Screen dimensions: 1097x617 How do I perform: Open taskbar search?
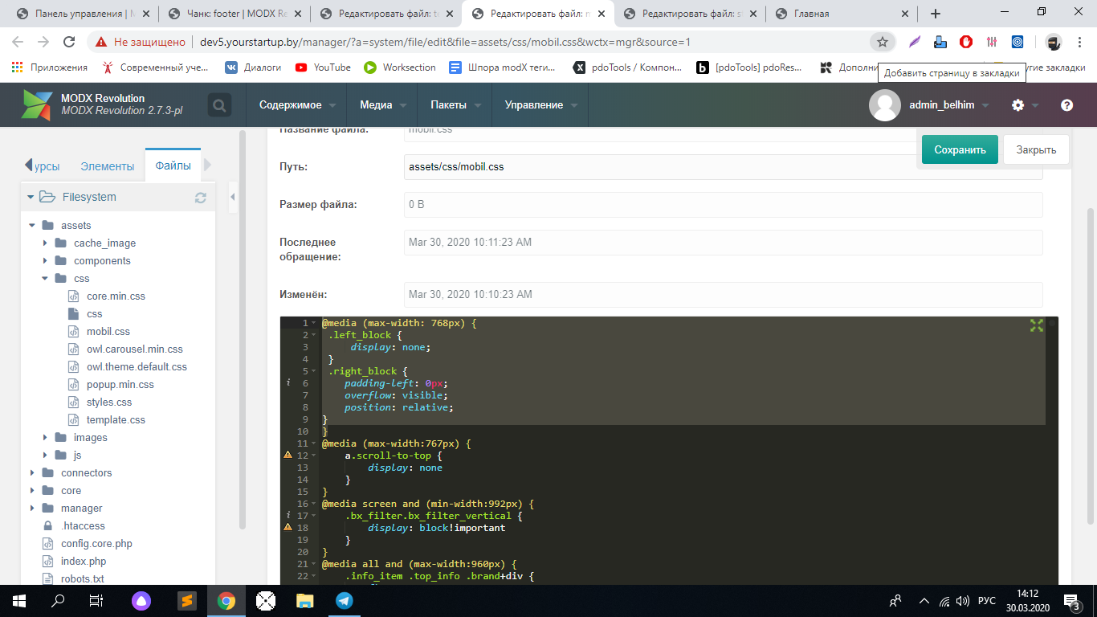pyautogui.click(x=58, y=600)
